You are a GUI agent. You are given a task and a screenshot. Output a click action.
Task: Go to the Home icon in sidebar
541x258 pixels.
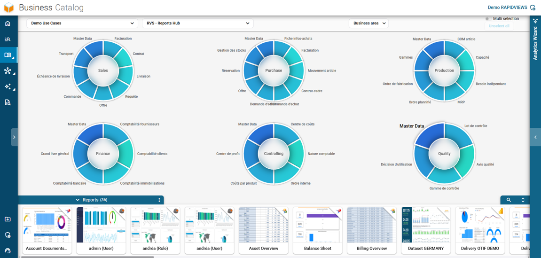point(8,23)
